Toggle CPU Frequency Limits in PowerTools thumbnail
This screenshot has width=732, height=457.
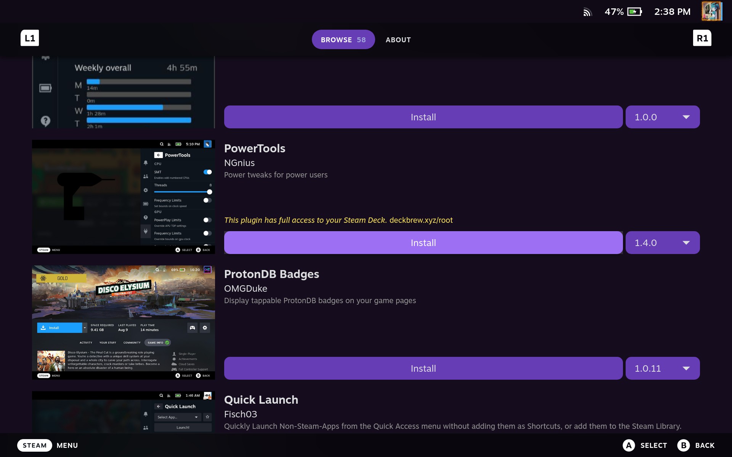pyautogui.click(x=207, y=200)
